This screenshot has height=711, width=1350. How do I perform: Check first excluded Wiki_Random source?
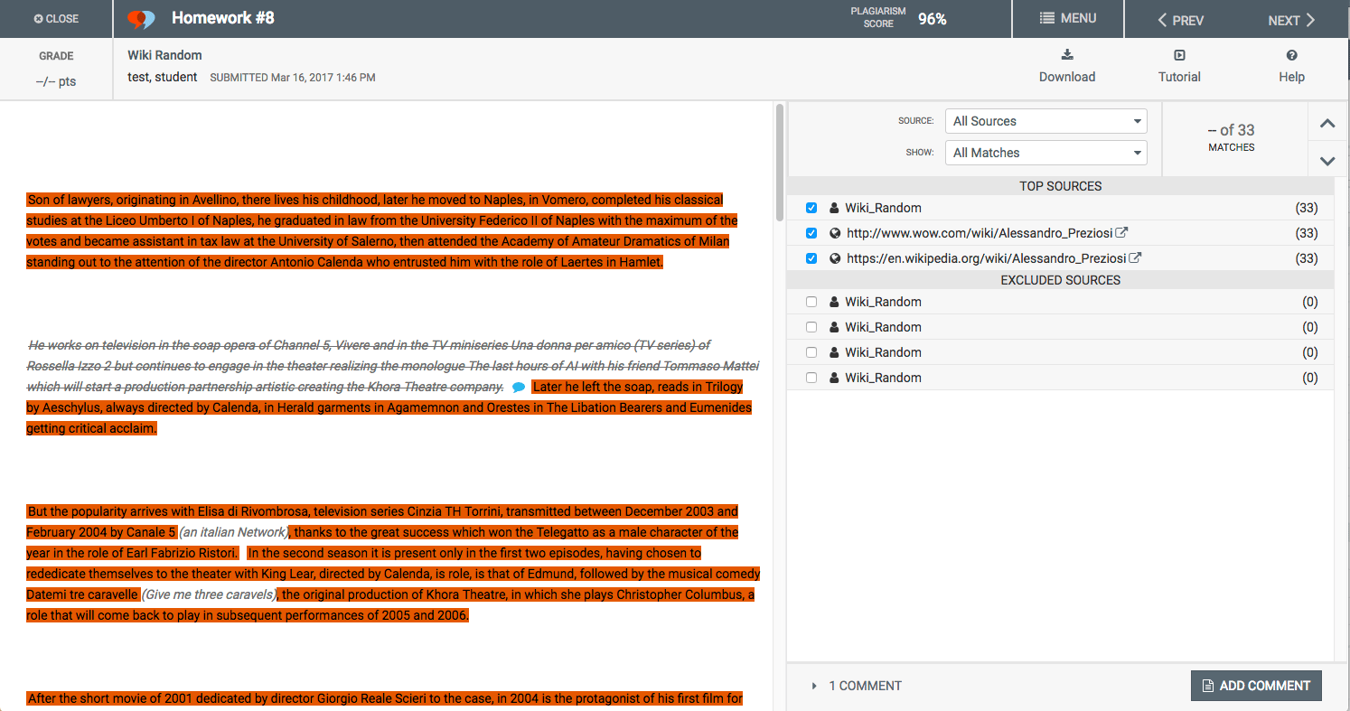point(811,302)
